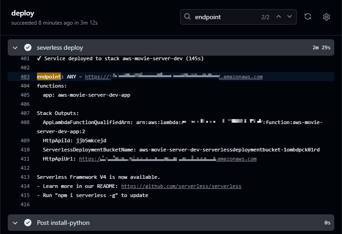Click the 2/2 search match counter
The width and height of the screenshot is (342, 234).
point(265,17)
